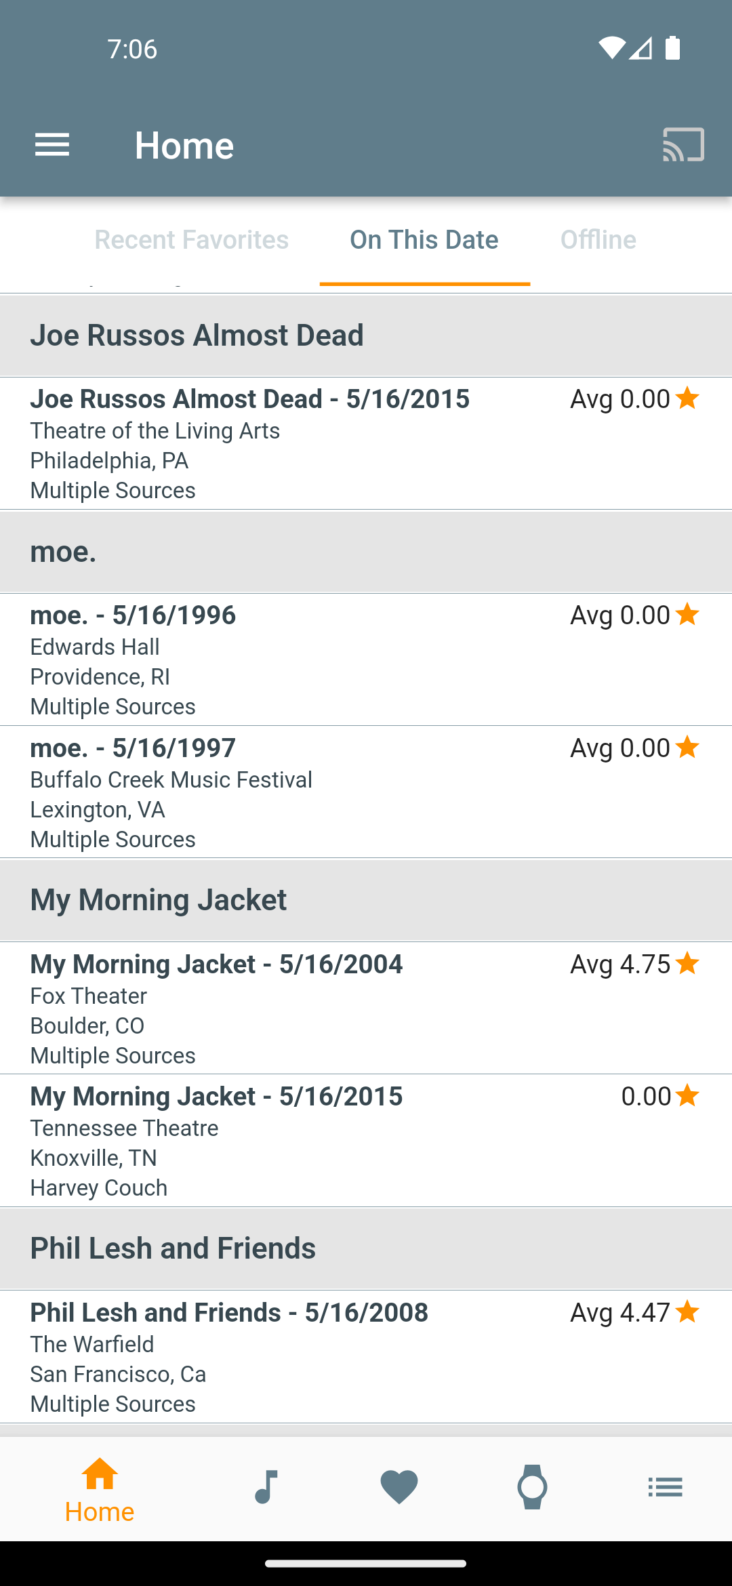
Task: Switch to the Recent Favorites tab
Action: [192, 240]
